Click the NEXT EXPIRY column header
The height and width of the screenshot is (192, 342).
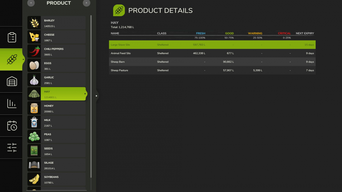pyautogui.click(x=305, y=33)
